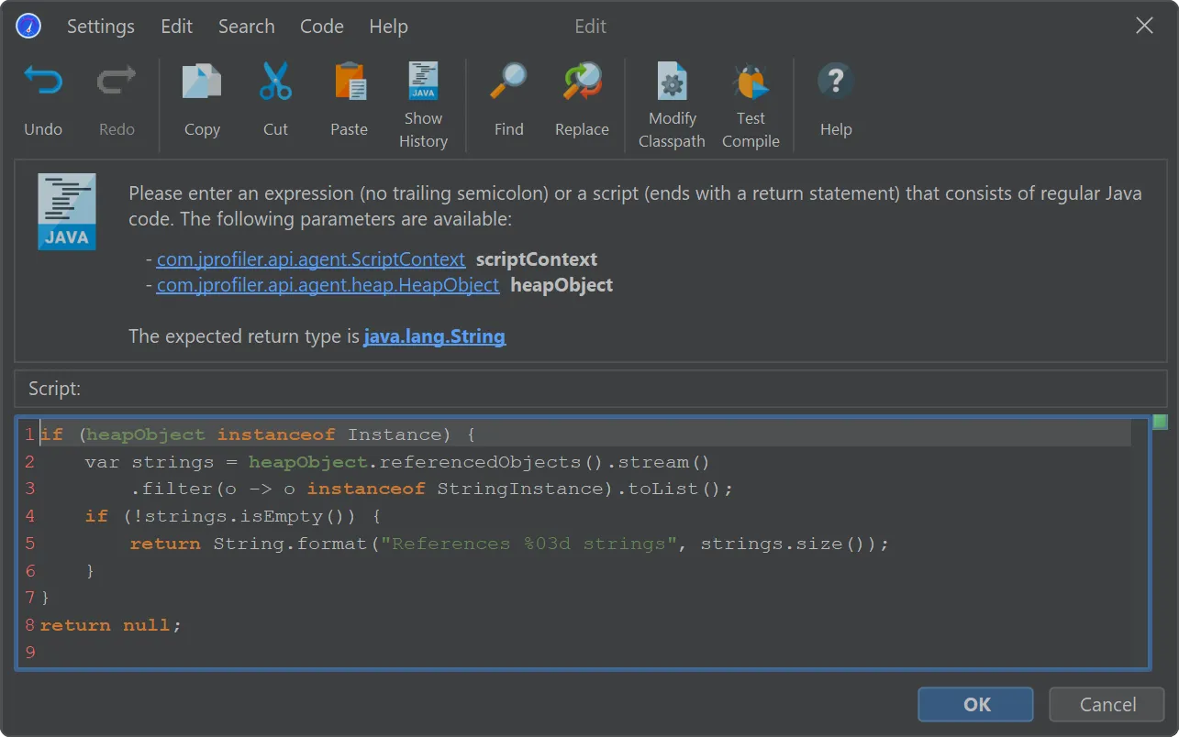Viewport: 1179px width, 737px height.
Task: Open the Help menu in menu bar
Action: pyautogui.click(x=388, y=27)
